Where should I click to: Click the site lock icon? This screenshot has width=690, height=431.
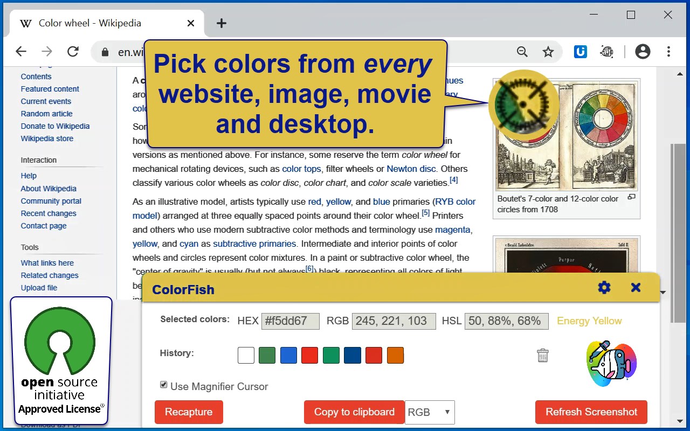point(105,52)
